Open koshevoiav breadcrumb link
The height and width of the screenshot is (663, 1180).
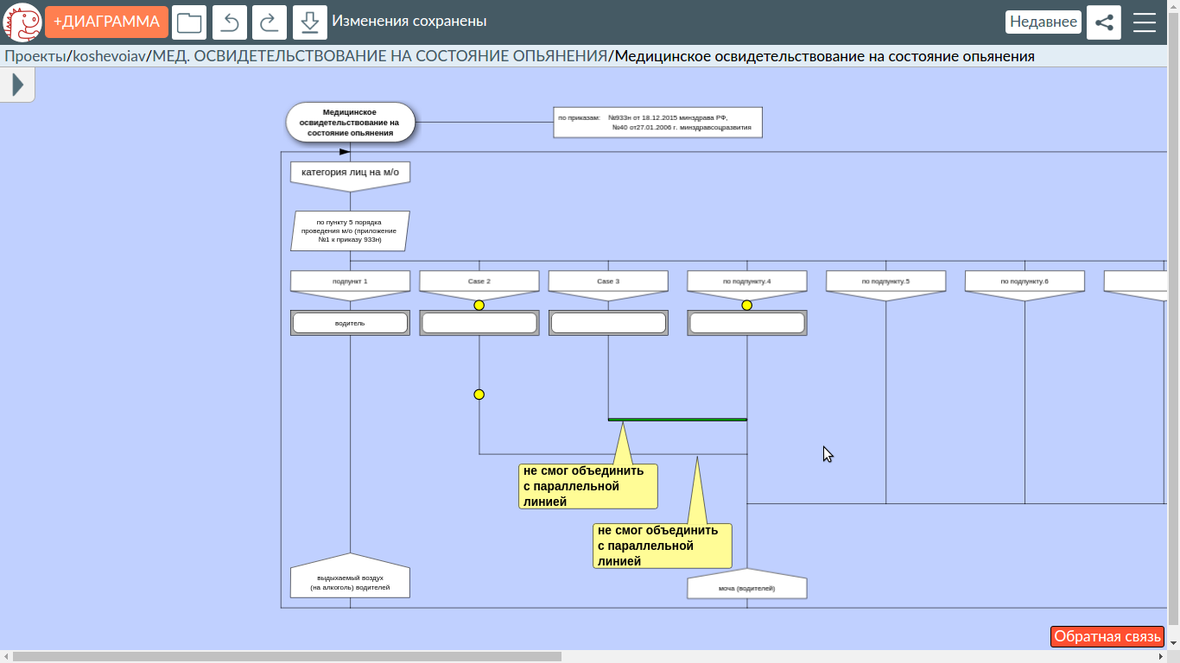[x=109, y=57]
